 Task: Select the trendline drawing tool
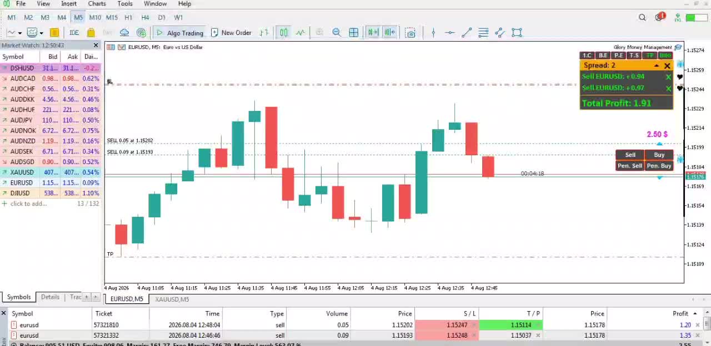click(467, 33)
